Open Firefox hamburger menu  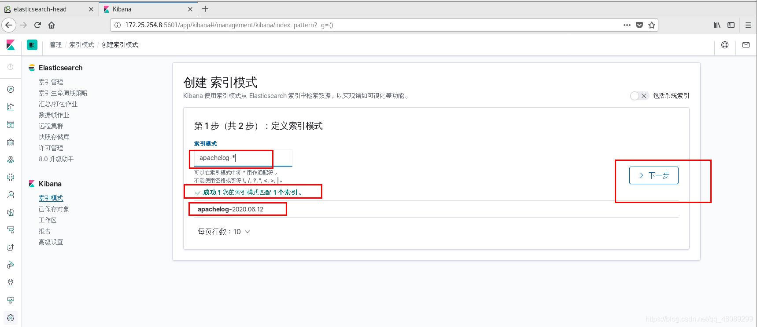tap(748, 25)
